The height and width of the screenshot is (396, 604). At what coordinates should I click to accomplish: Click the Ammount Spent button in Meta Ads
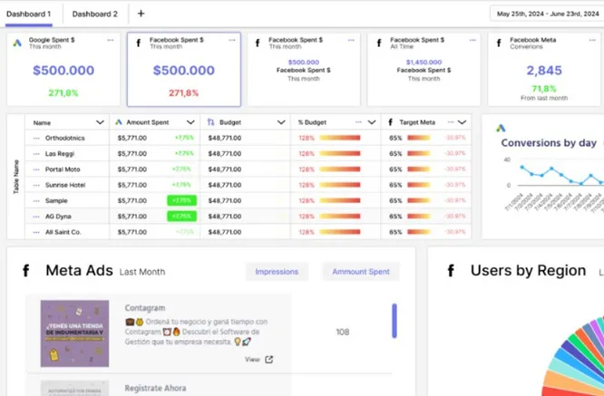pos(360,271)
